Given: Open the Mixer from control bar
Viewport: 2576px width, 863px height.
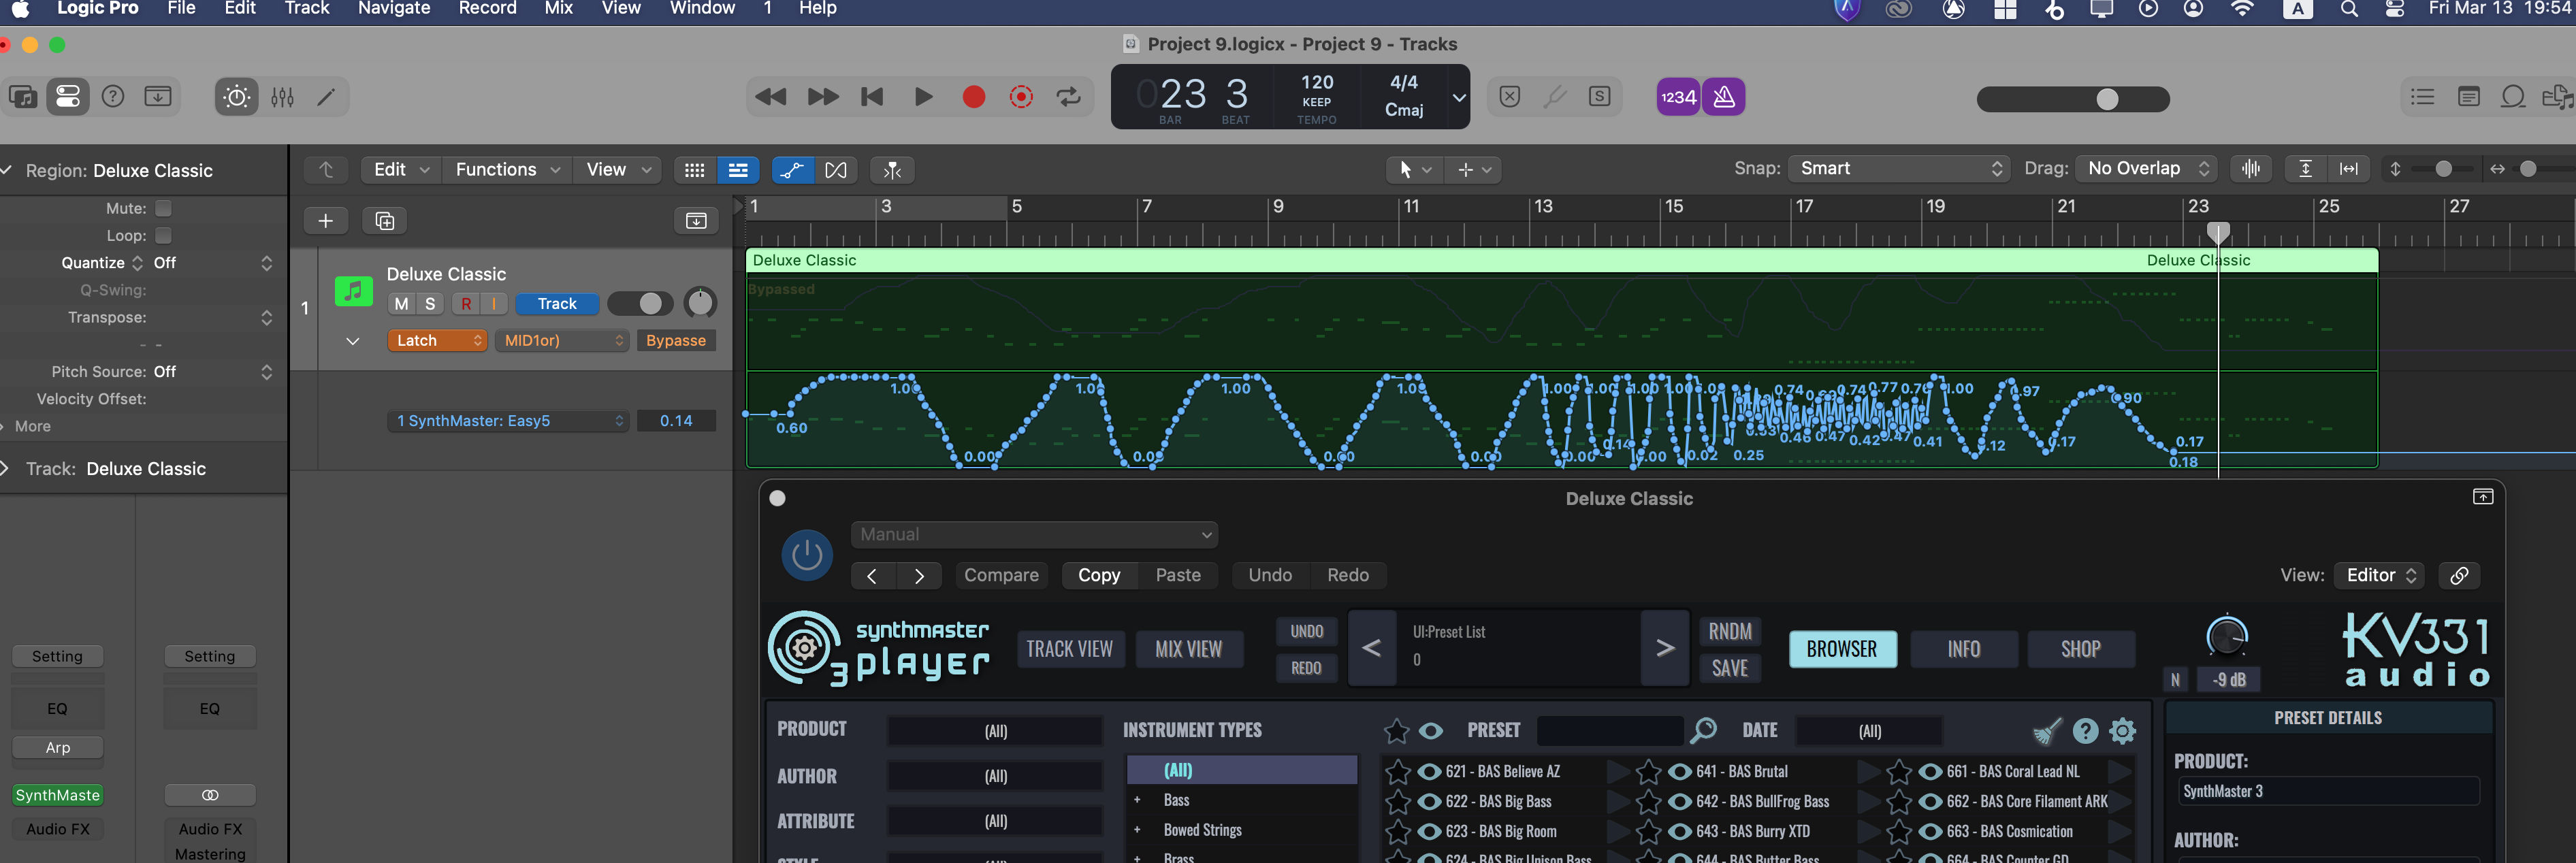Looking at the screenshot, I should (283, 97).
